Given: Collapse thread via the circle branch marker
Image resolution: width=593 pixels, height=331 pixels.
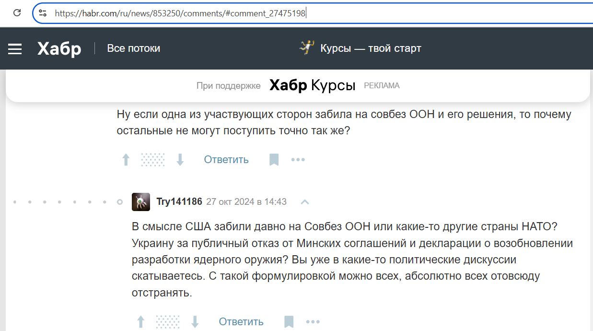Looking at the screenshot, I should coord(120,202).
